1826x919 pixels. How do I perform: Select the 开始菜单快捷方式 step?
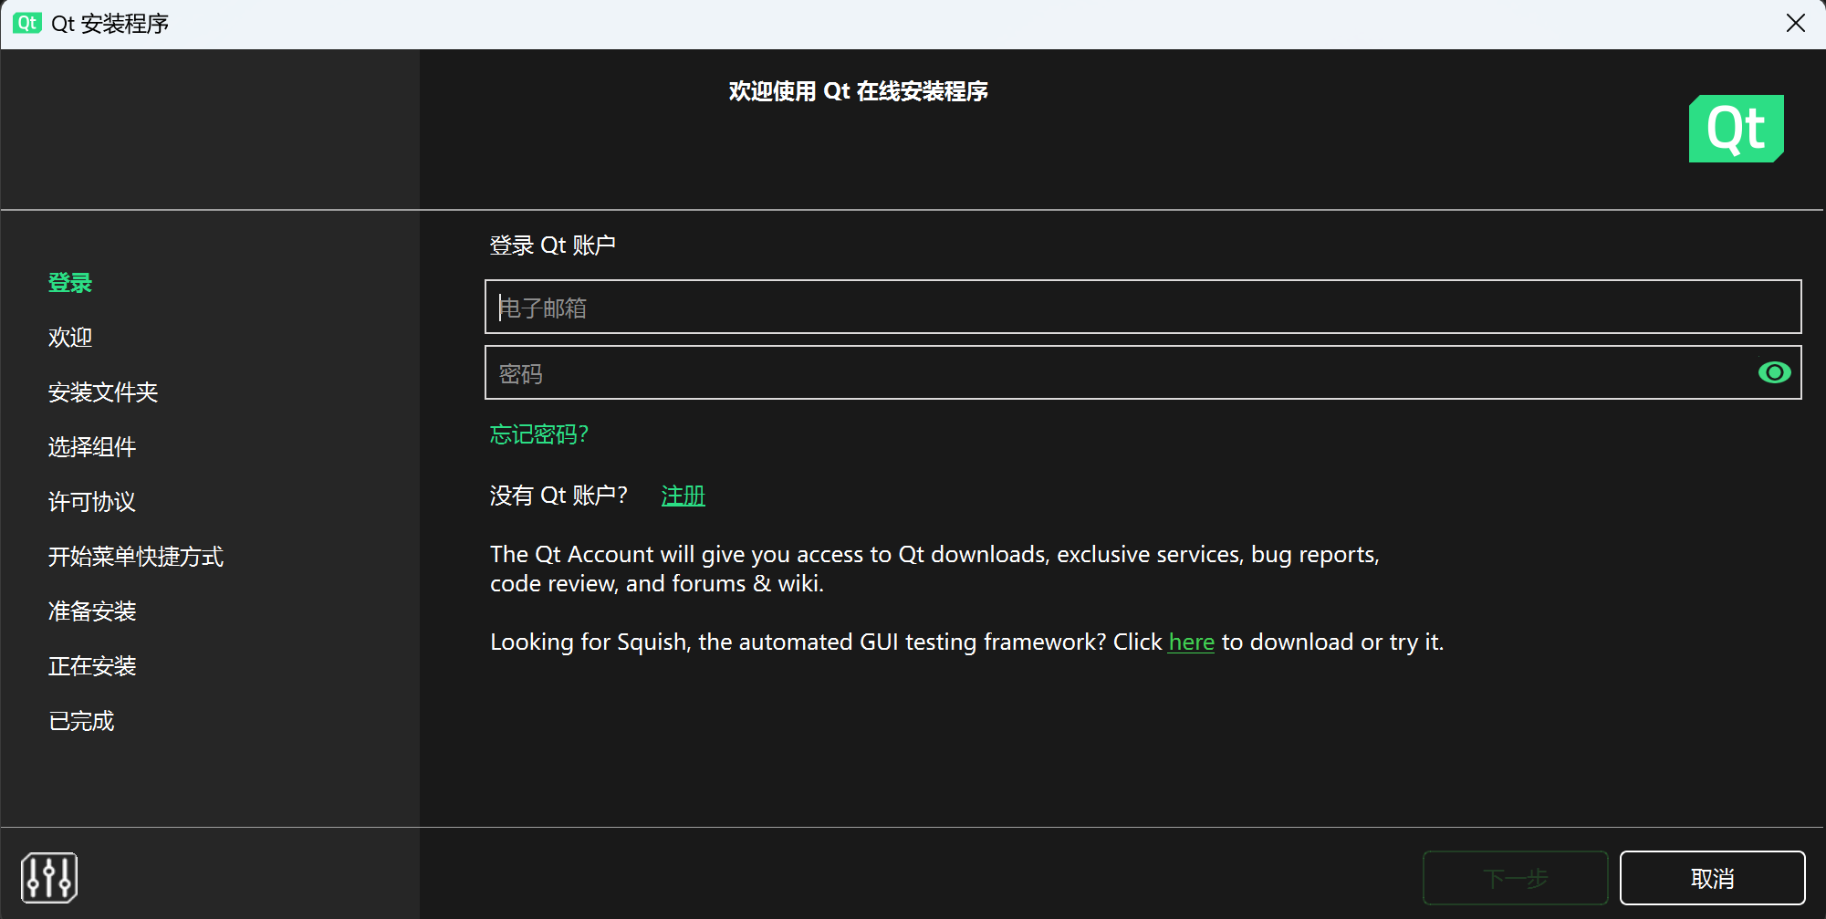tap(135, 556)
